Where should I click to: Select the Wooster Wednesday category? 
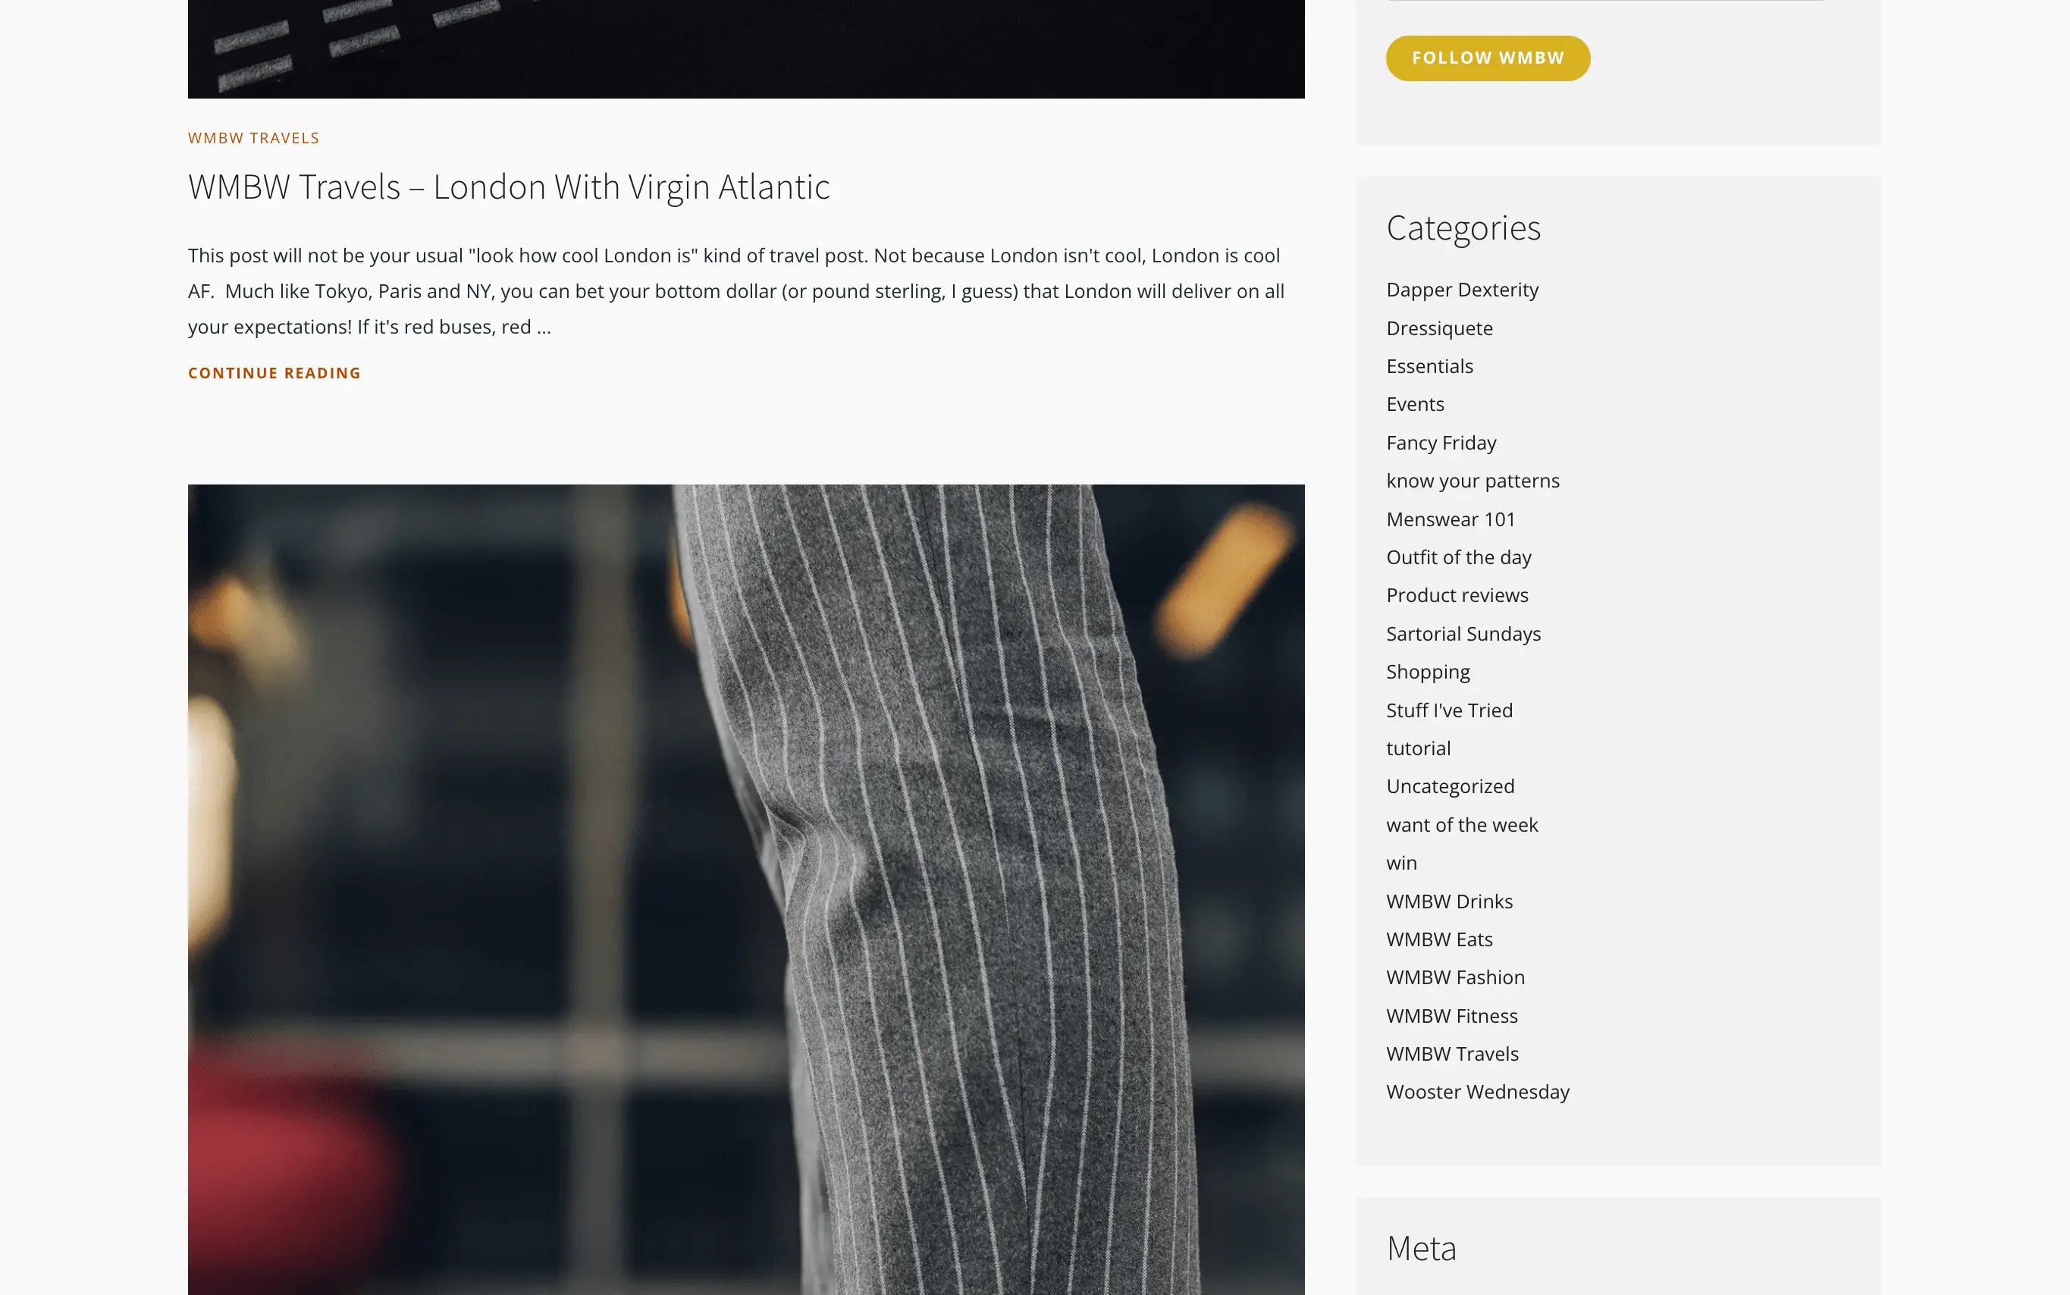[x=1476, y=1090]
